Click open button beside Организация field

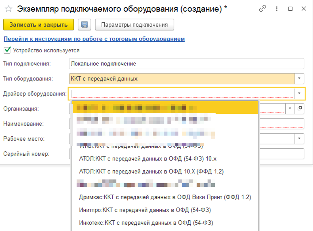[x=300, y=109]
